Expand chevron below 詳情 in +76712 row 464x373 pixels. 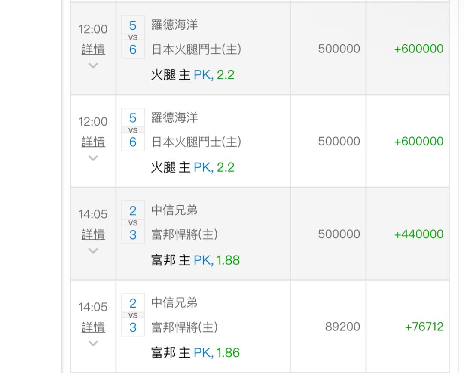tap(93, 343)
